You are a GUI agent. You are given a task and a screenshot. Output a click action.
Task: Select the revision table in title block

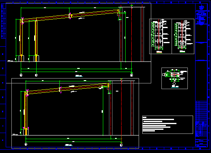[x=201, y=111]
